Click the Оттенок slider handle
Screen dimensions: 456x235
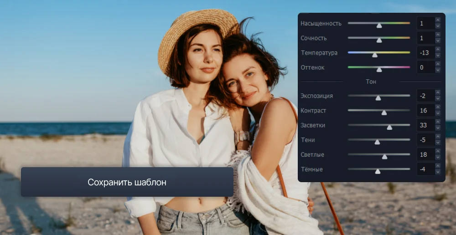click(379, 69)
